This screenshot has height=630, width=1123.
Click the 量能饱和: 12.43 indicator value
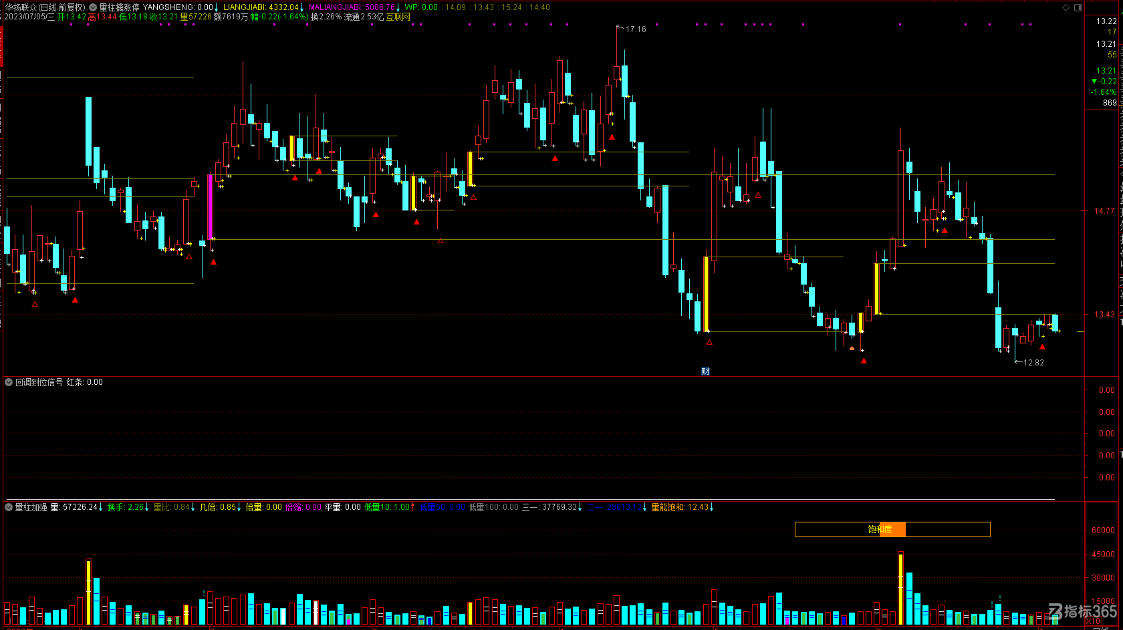(680, 507)
